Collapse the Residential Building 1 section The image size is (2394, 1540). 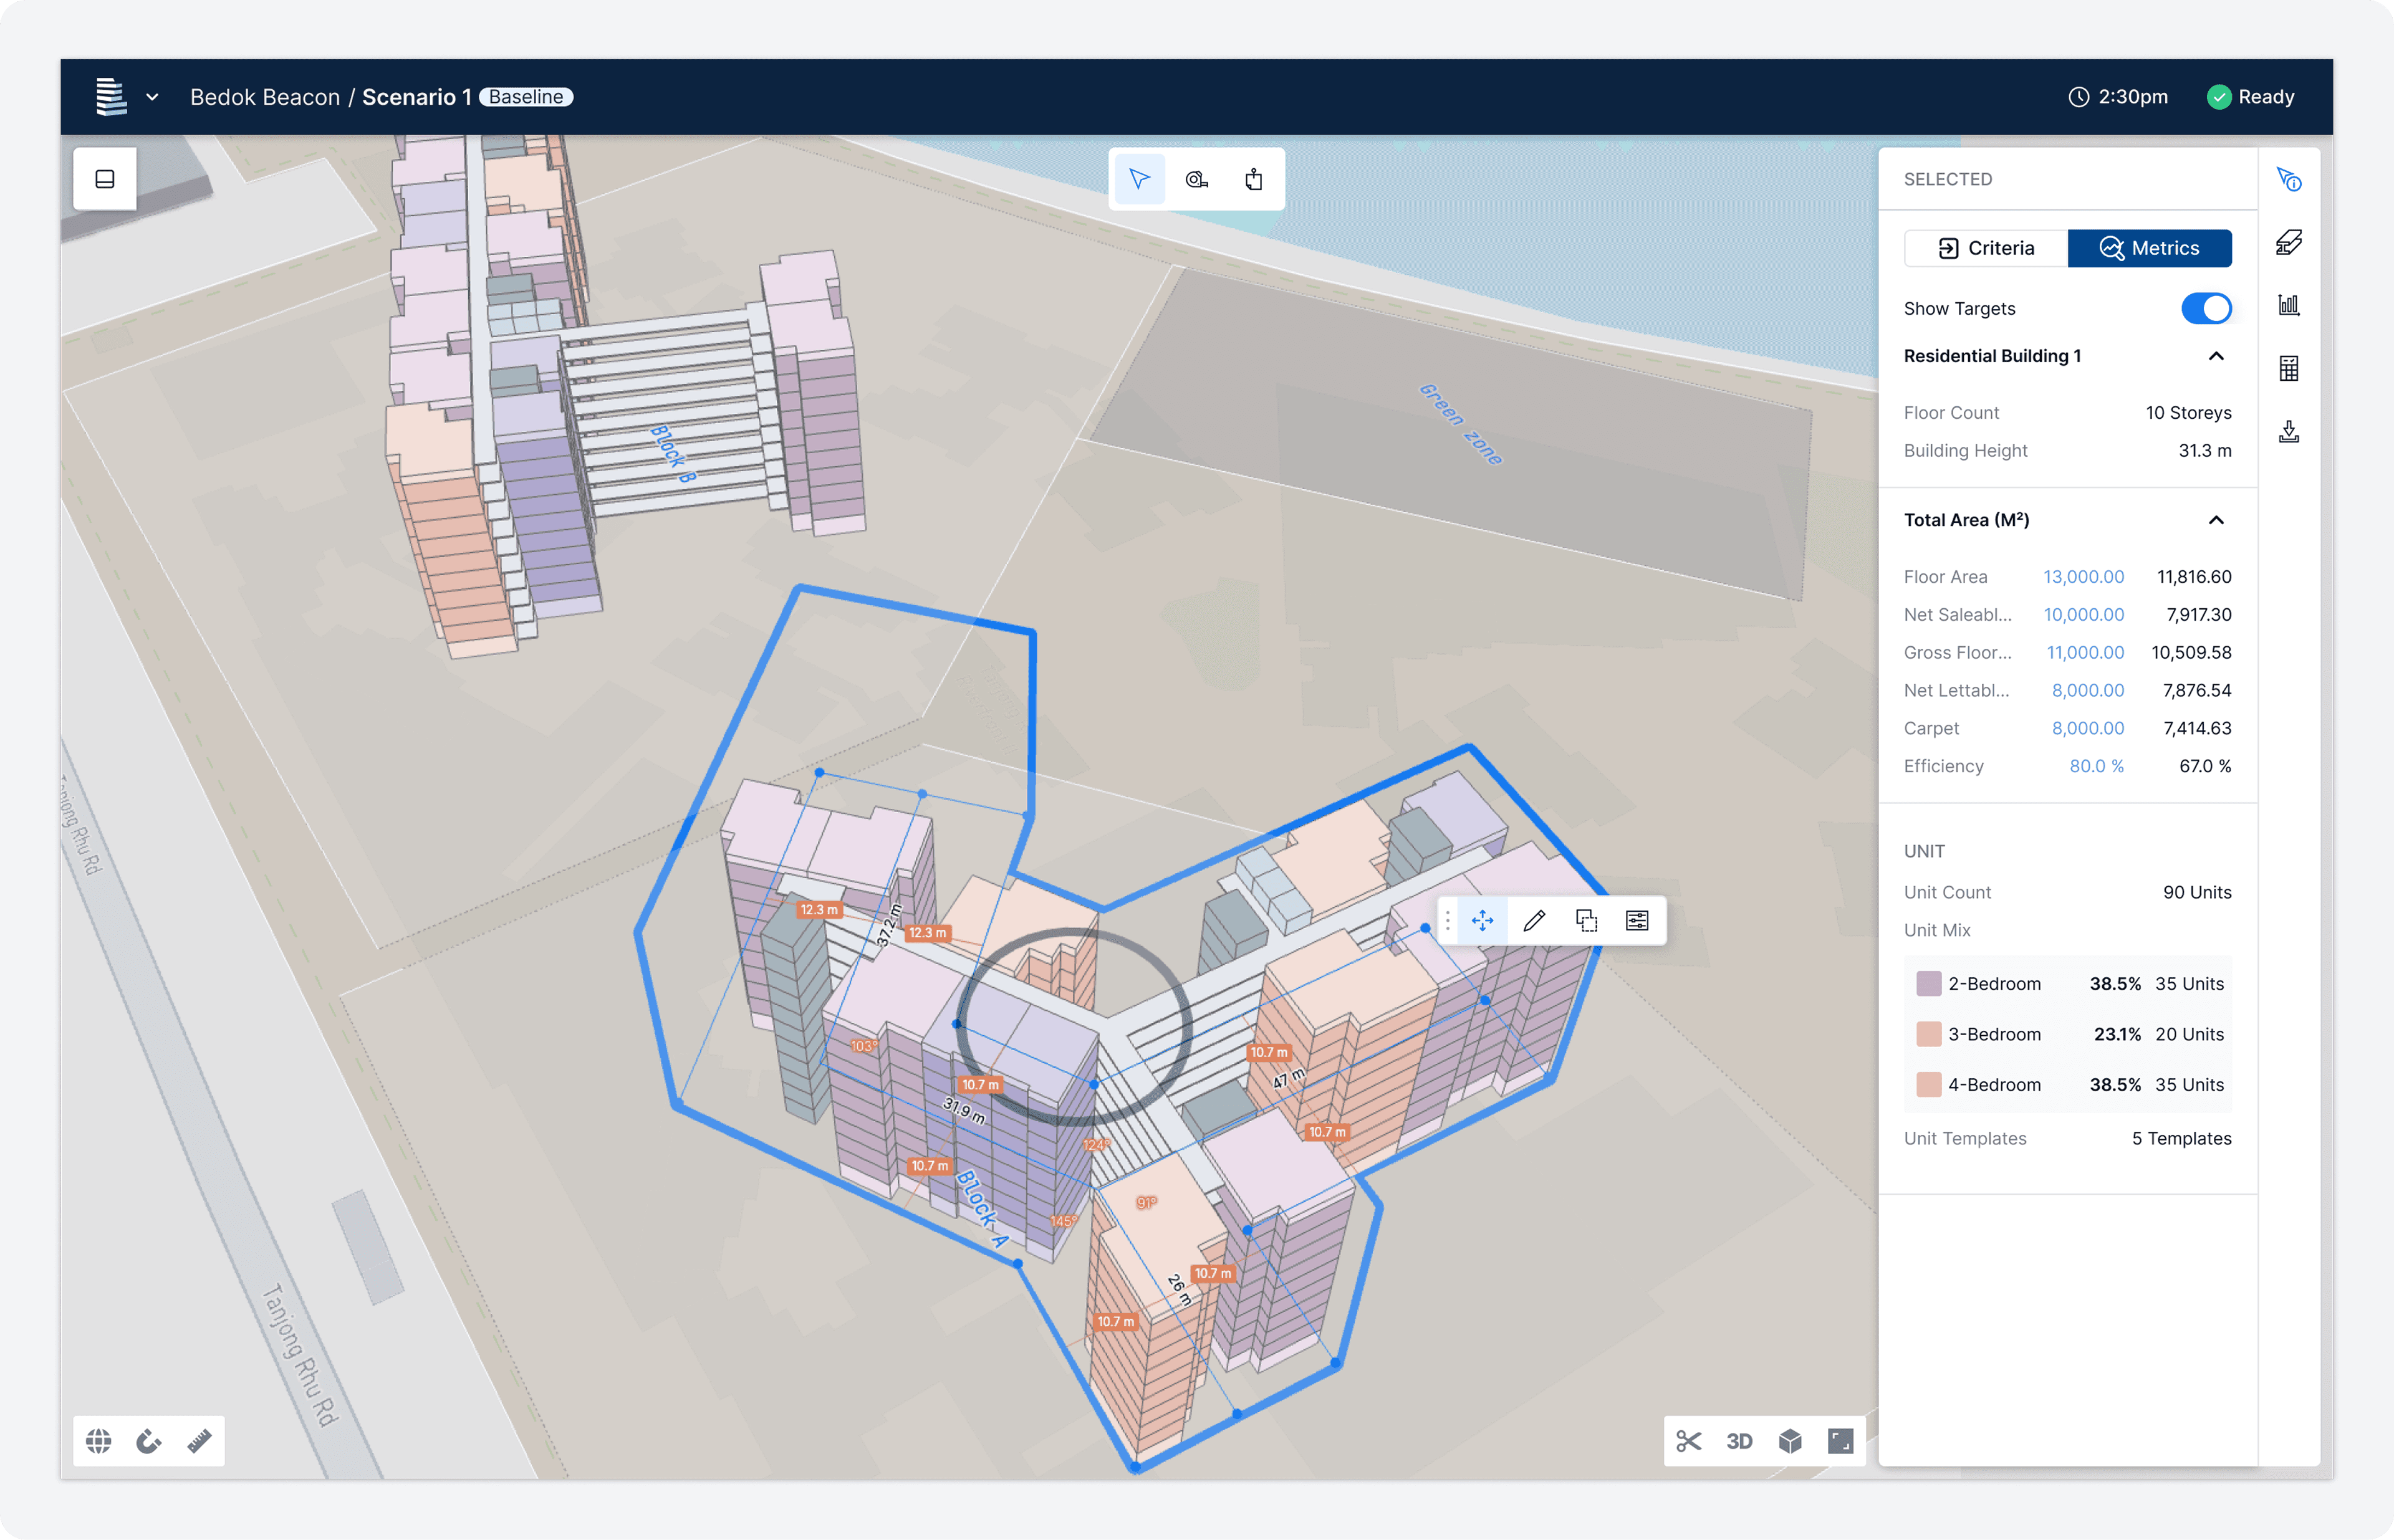[2216, 356]
